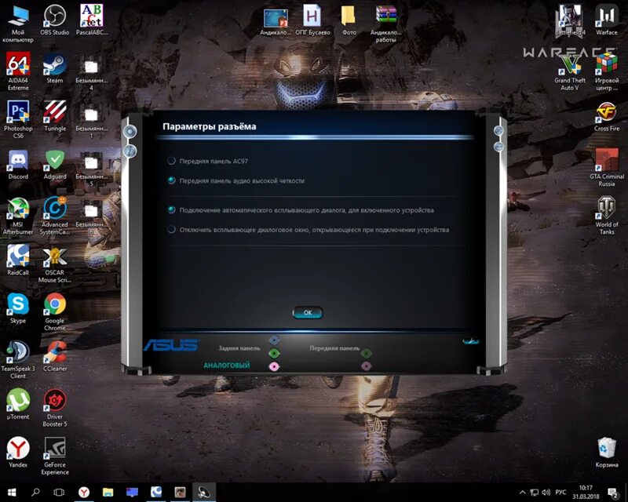The width and height of the screenshot is (628, 502).
Task: Show hidden system tray icons
Action: click(522, 492)
